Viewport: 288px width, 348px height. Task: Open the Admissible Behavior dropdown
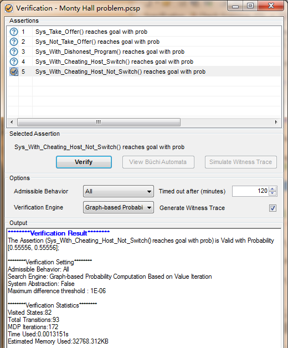coord(119,191)
